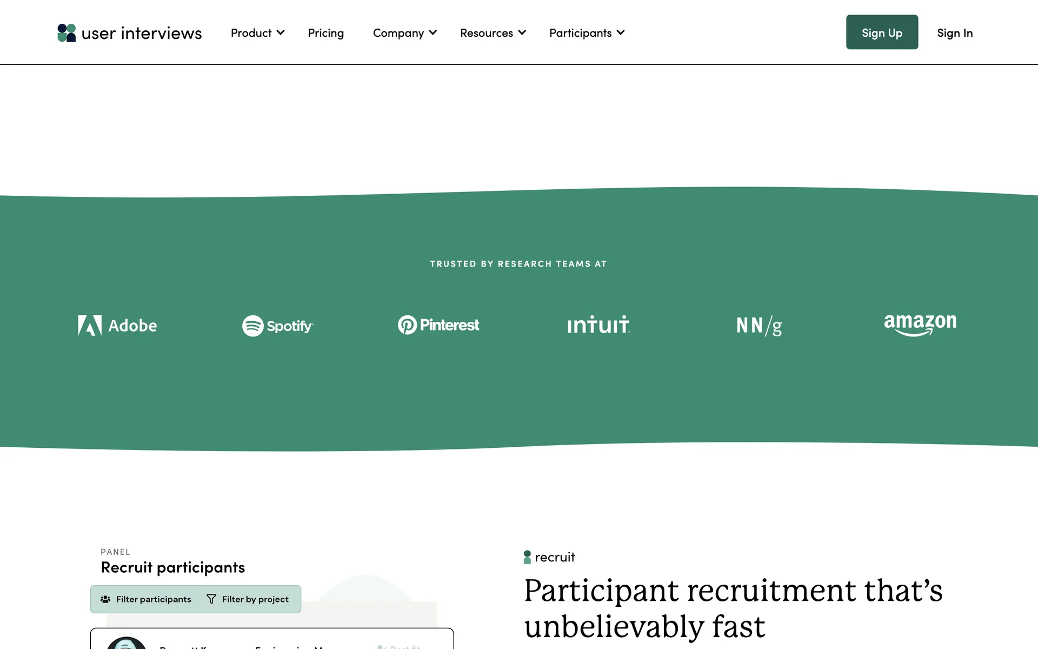Click the User Interviews logo icon
This screenshot has width=1038, height=649.
click(66, 33)
